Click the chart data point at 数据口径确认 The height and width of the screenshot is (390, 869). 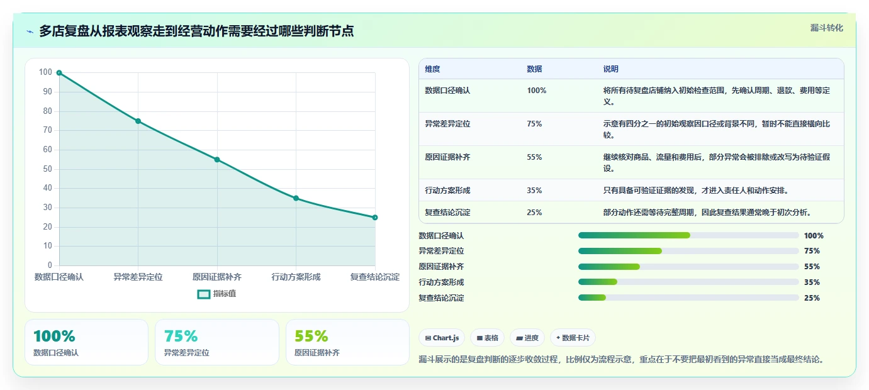59,73
